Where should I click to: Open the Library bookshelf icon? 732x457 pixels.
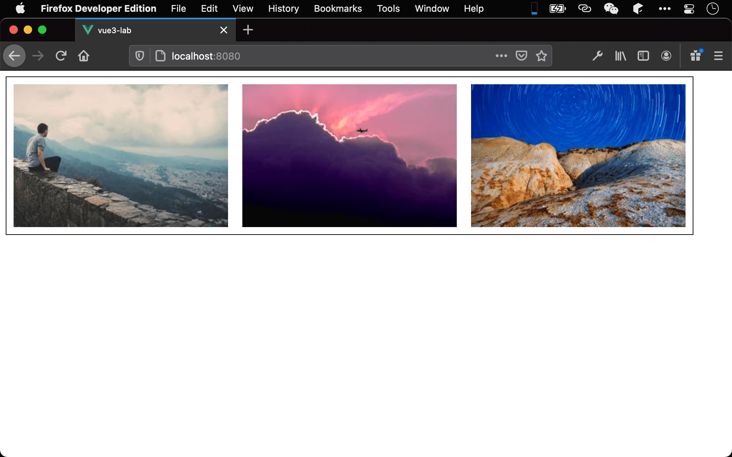[x=620, y=56]
